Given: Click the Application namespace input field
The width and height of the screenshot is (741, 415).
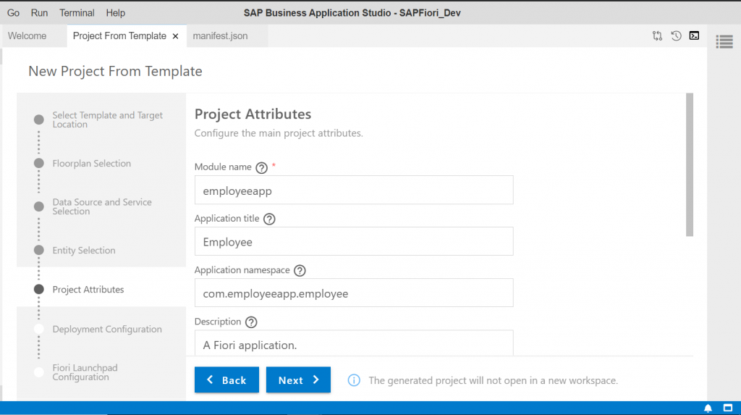Looking at the screenshot, I should (354, 293).
